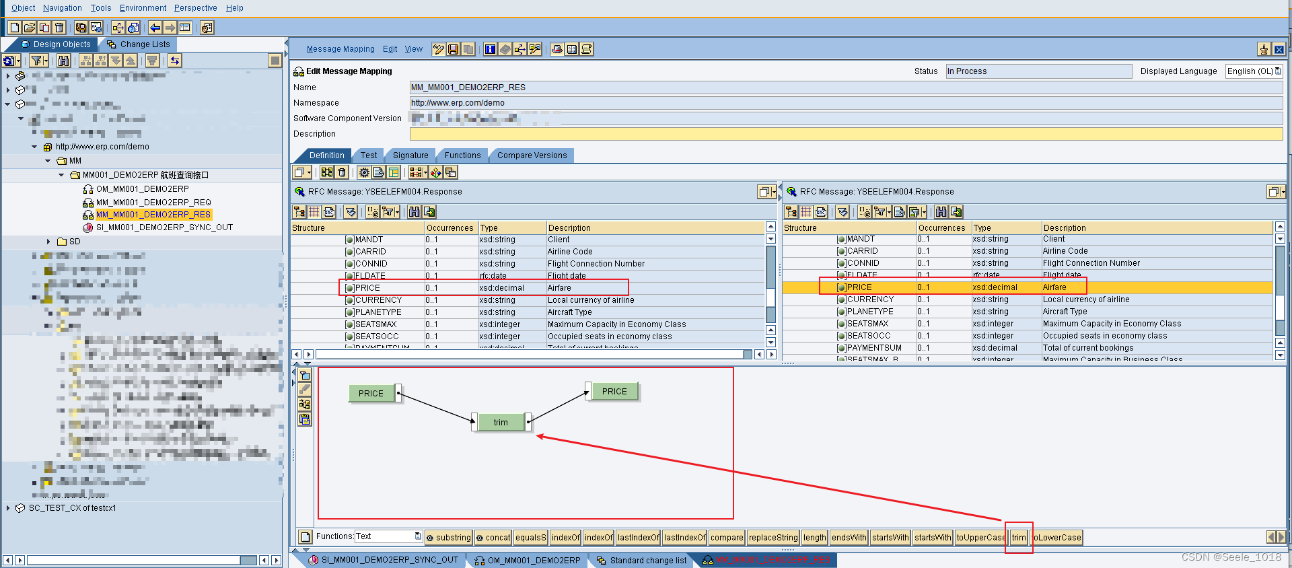Screen dimensions: 1292x568
Task: Select MM_MM001_DEMO2ERP_REQ in the tree
Action: [x=153, y=202]
